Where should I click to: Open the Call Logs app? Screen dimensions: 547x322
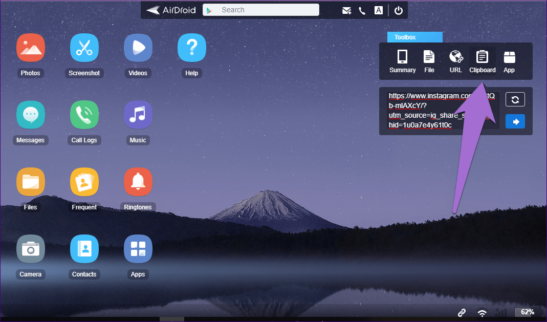click(84, 115)
